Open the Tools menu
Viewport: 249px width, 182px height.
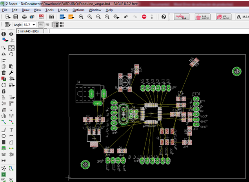coord(49,10)
